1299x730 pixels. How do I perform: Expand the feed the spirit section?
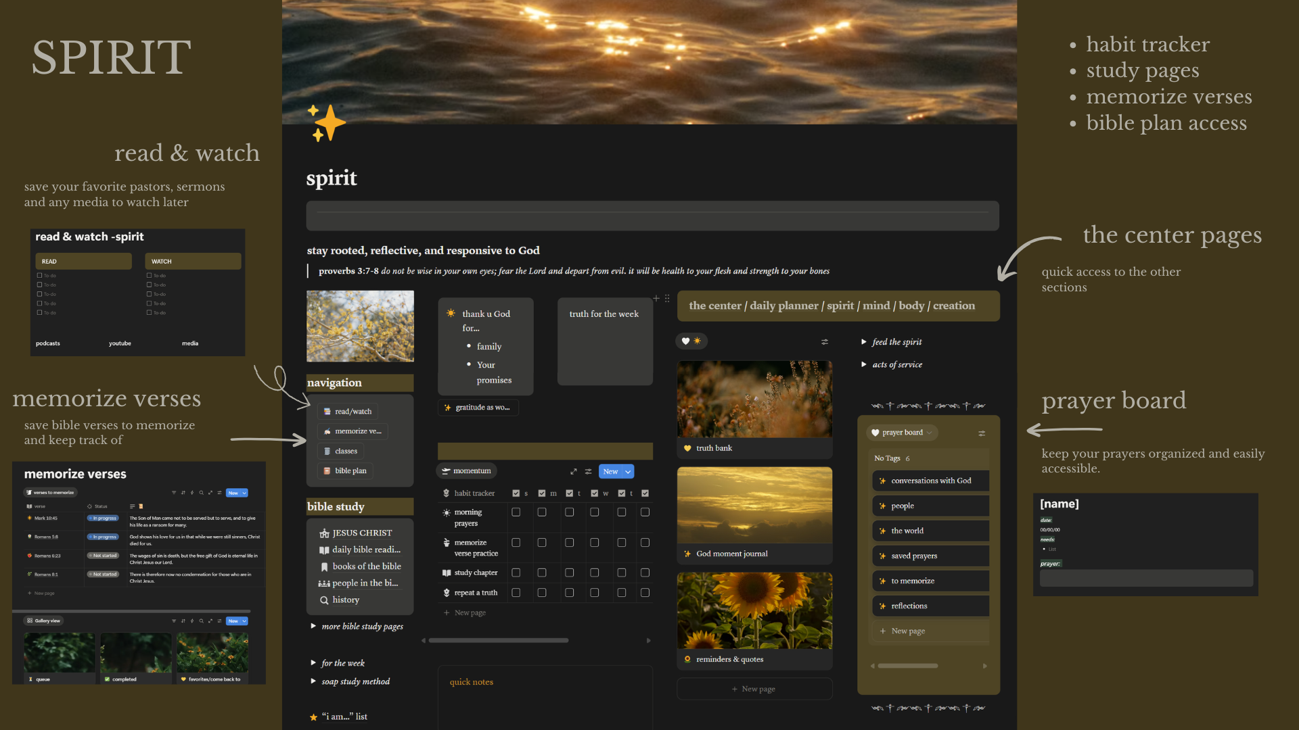(864, 342)
